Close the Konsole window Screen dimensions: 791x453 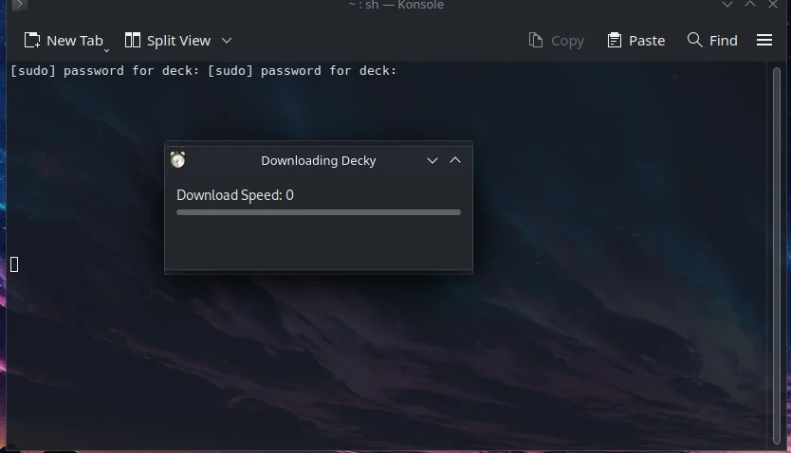tap(773, 5)
